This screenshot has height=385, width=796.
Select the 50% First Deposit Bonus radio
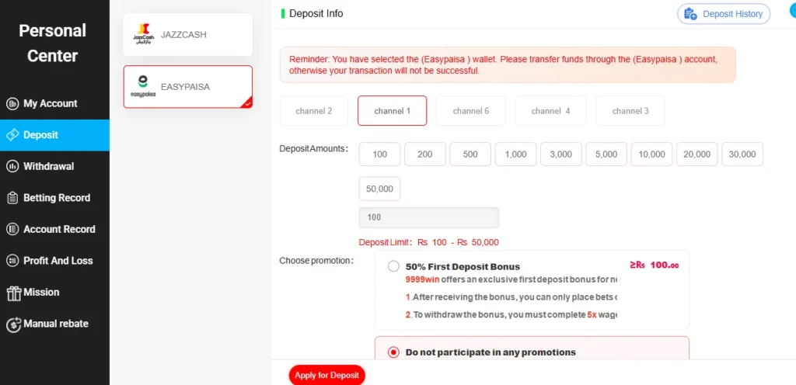tap(393, 266)
